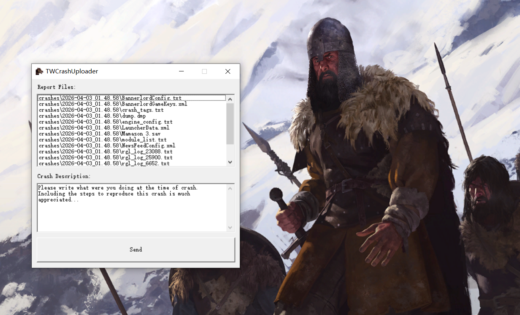Choose the rgl_log_23088.txt log file

tap(106, 152)
